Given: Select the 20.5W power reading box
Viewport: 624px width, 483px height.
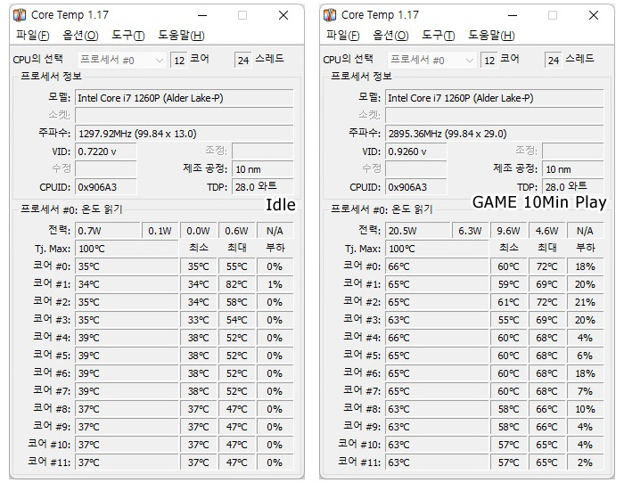Looking at the screenshot, I should click(418, 231).
